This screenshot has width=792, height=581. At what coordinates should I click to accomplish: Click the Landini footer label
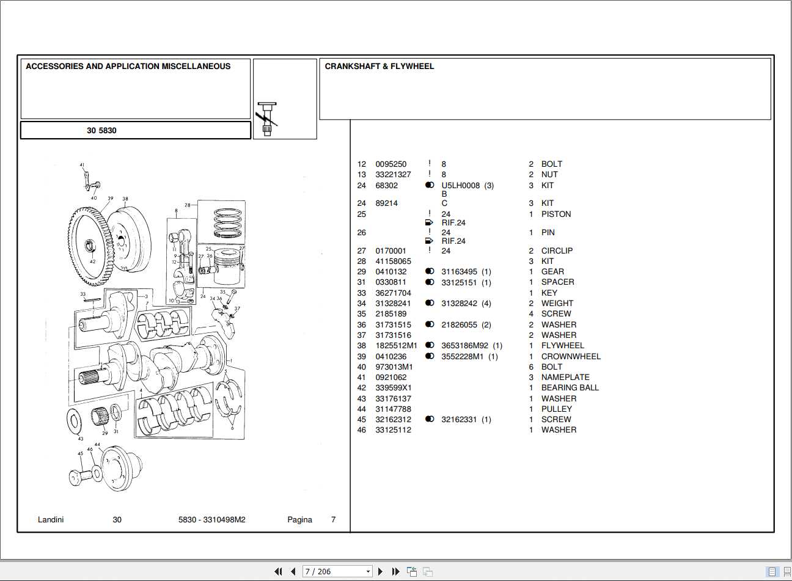[51, 519]
